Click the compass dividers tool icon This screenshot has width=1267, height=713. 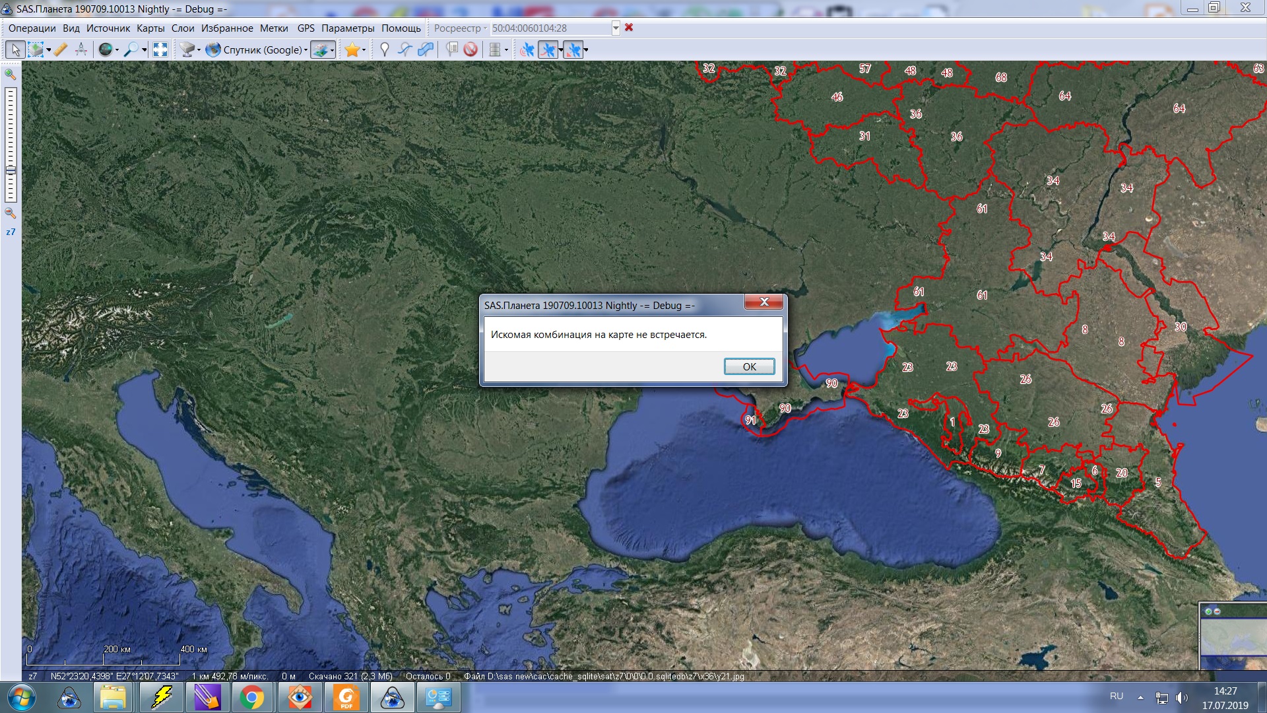[x=81, y=50]
